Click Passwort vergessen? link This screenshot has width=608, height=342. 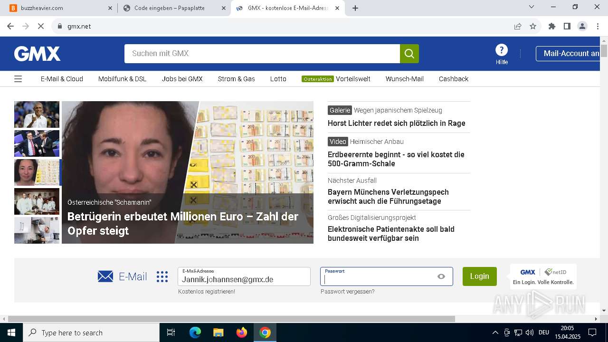click(347, 292)
